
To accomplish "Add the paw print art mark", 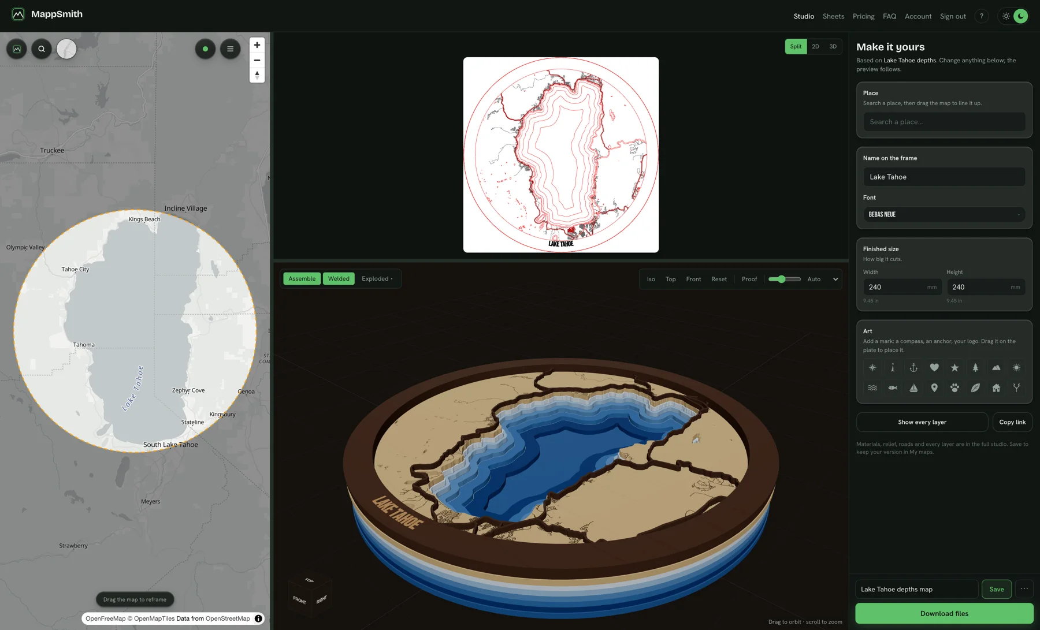I will click(954, 388).
